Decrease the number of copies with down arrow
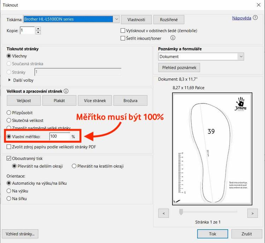This screenshot has height=243, width=265. [38, 32]
